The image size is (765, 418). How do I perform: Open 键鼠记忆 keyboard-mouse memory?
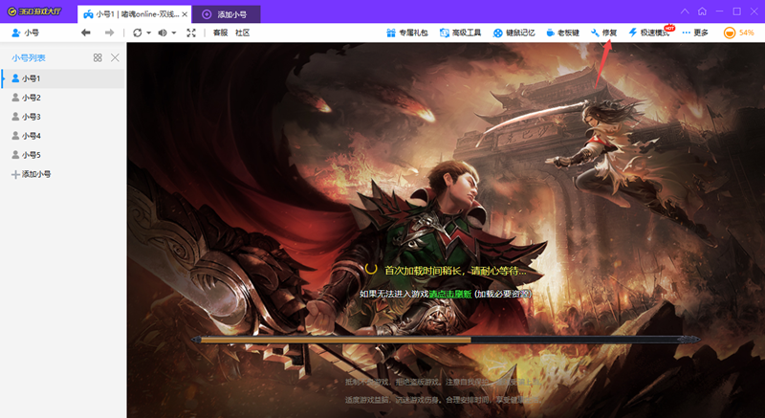(514, 33)
